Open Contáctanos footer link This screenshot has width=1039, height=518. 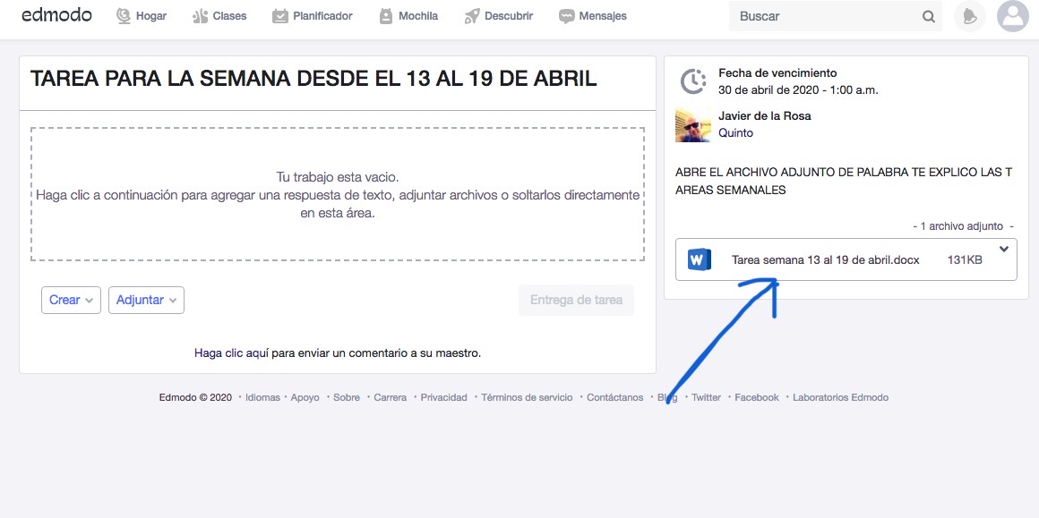point(615,397)
